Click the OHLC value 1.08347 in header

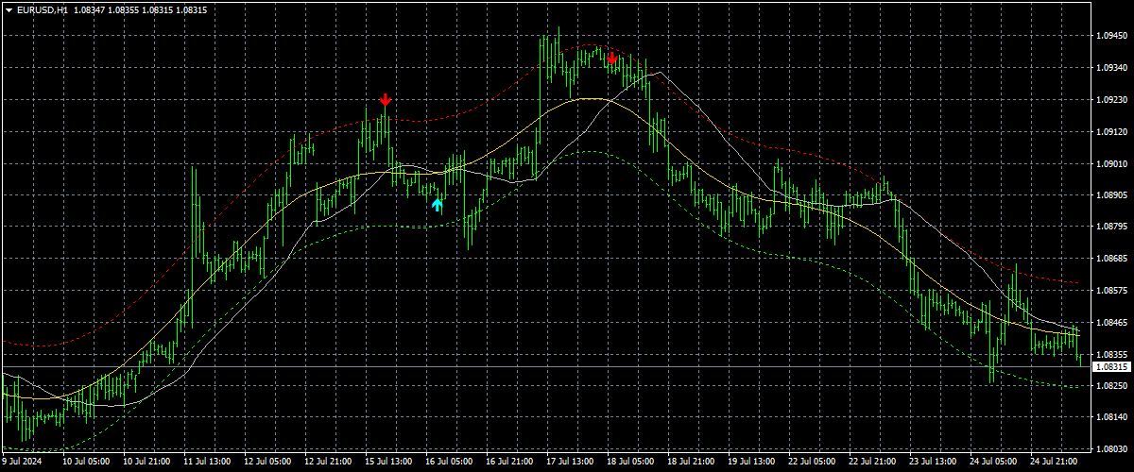[88, 8]
